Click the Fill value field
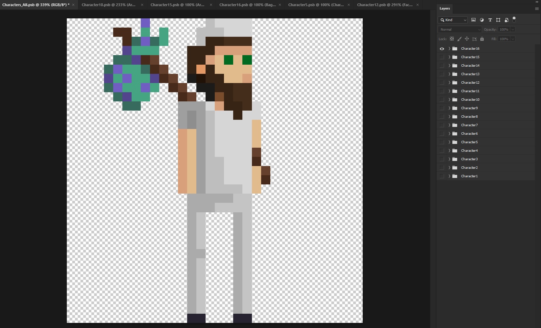The height and width of the screenshot is (328, 541). pos(504,39)
